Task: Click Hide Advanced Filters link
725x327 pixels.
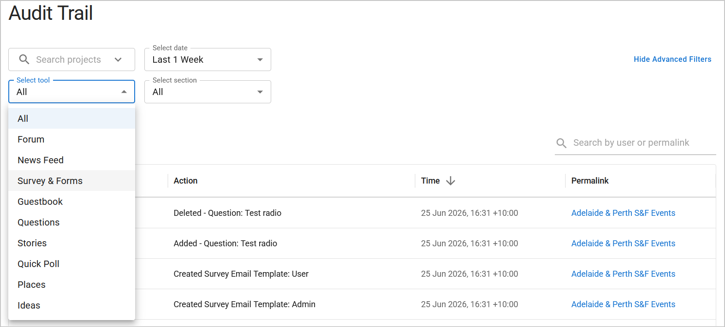Action: (672, 59)
